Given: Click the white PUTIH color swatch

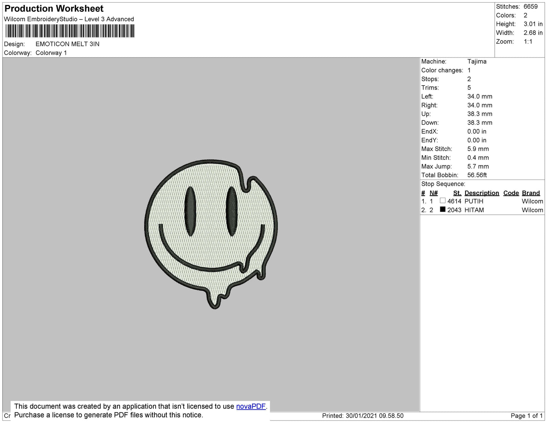Looking at the screenshot, I should click(x=443, y=201).
